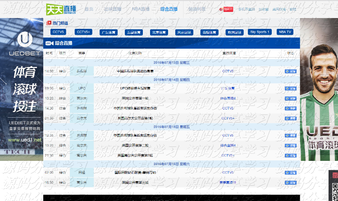The height and width of the screenshot is (201, 338).
Task: Click reminder icon for 英国高尔夫公开赛第2轮 row
Action: pyautogui.click(x=291, y=155)
